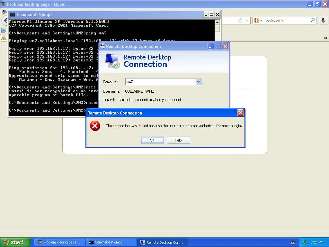The height and width of the screenshot is (247, 329).
Task: Restore down the Mypal browser window
Action: (317, 4)
